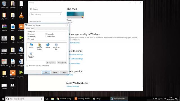Toggle Allow themes to change desktop icons
The image size is (180, 101).
[x=27, y=66]
